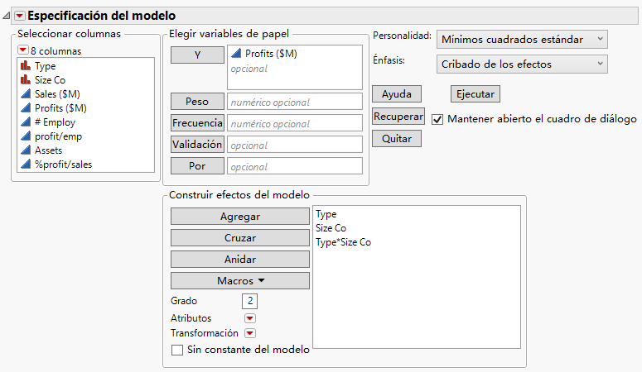Select the Size Co nominal column icon

tap(26, 79)
